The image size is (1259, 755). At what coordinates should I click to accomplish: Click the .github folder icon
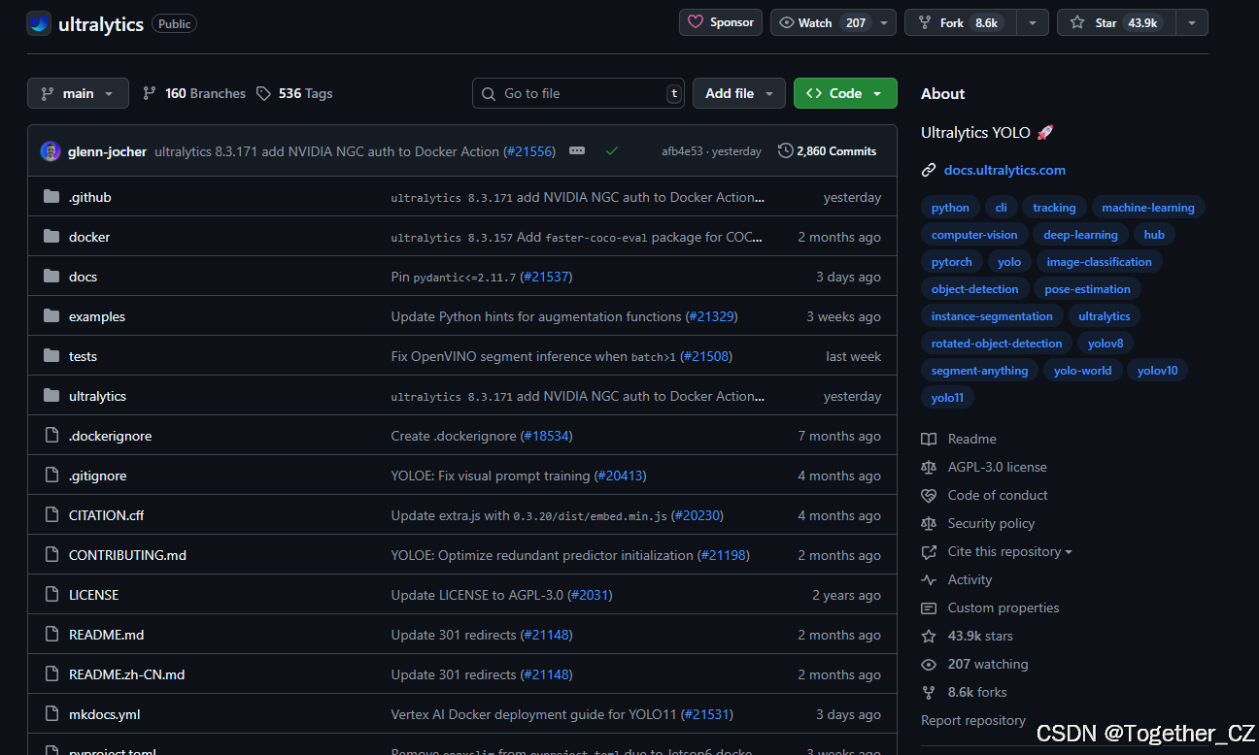(51, 197)
